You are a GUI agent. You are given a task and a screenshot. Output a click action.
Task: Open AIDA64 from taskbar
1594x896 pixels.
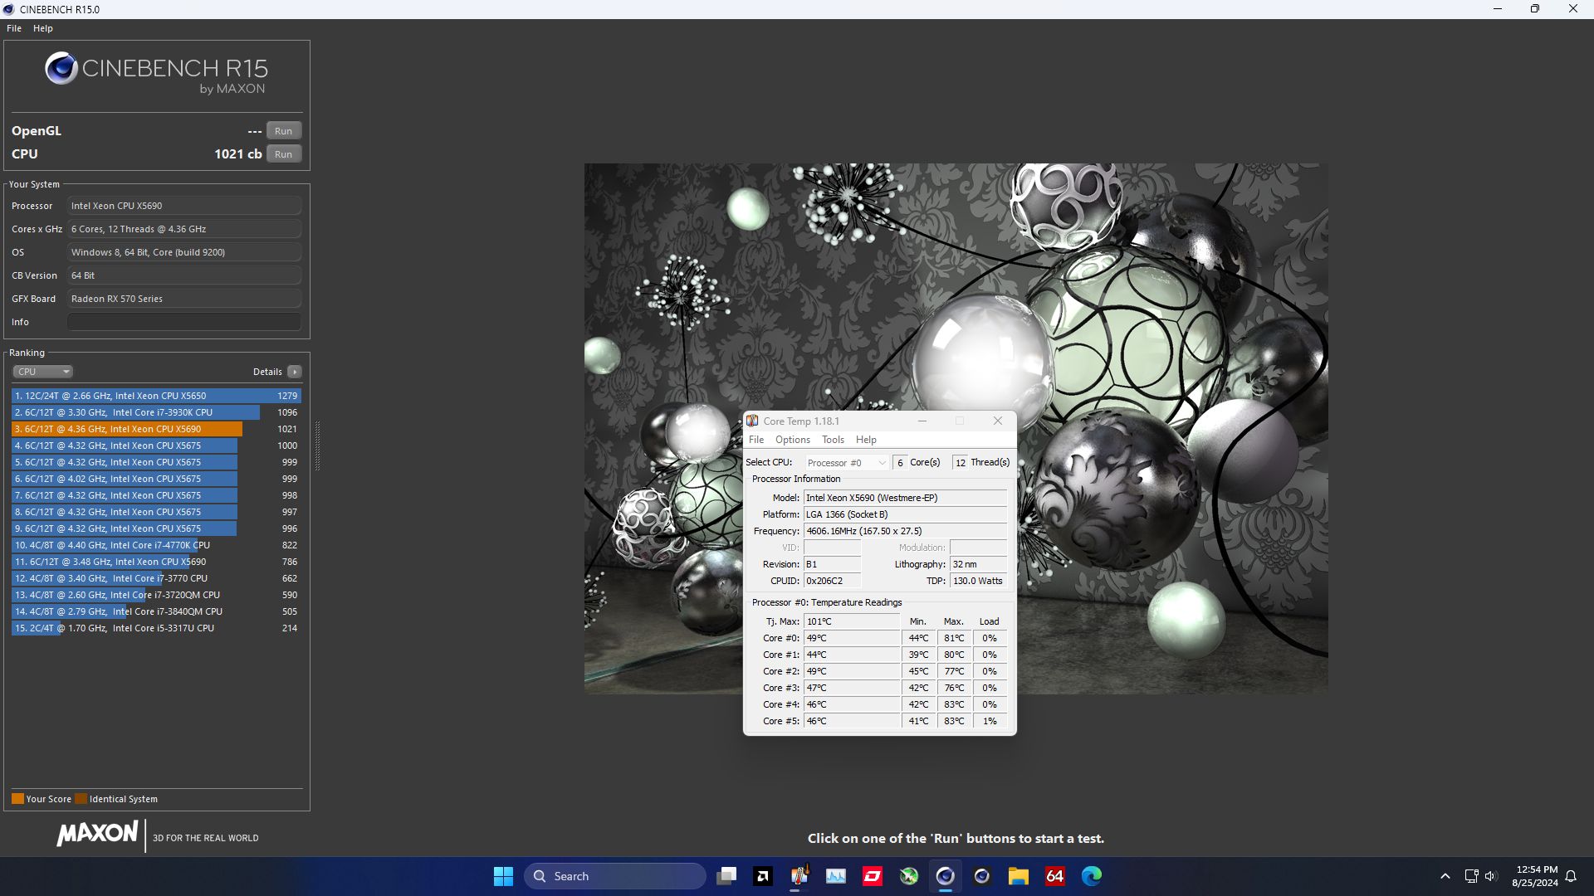(x=1055, y=876)
